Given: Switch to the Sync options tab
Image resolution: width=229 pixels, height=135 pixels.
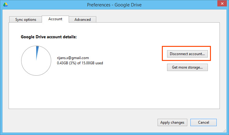Looking at the screenshot, I should [x=25, y=20].
